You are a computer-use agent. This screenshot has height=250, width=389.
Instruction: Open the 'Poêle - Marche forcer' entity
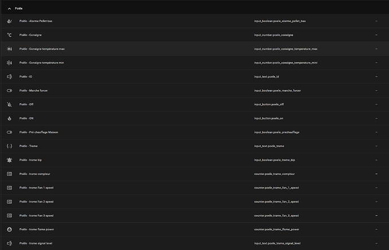click(33, 91)
